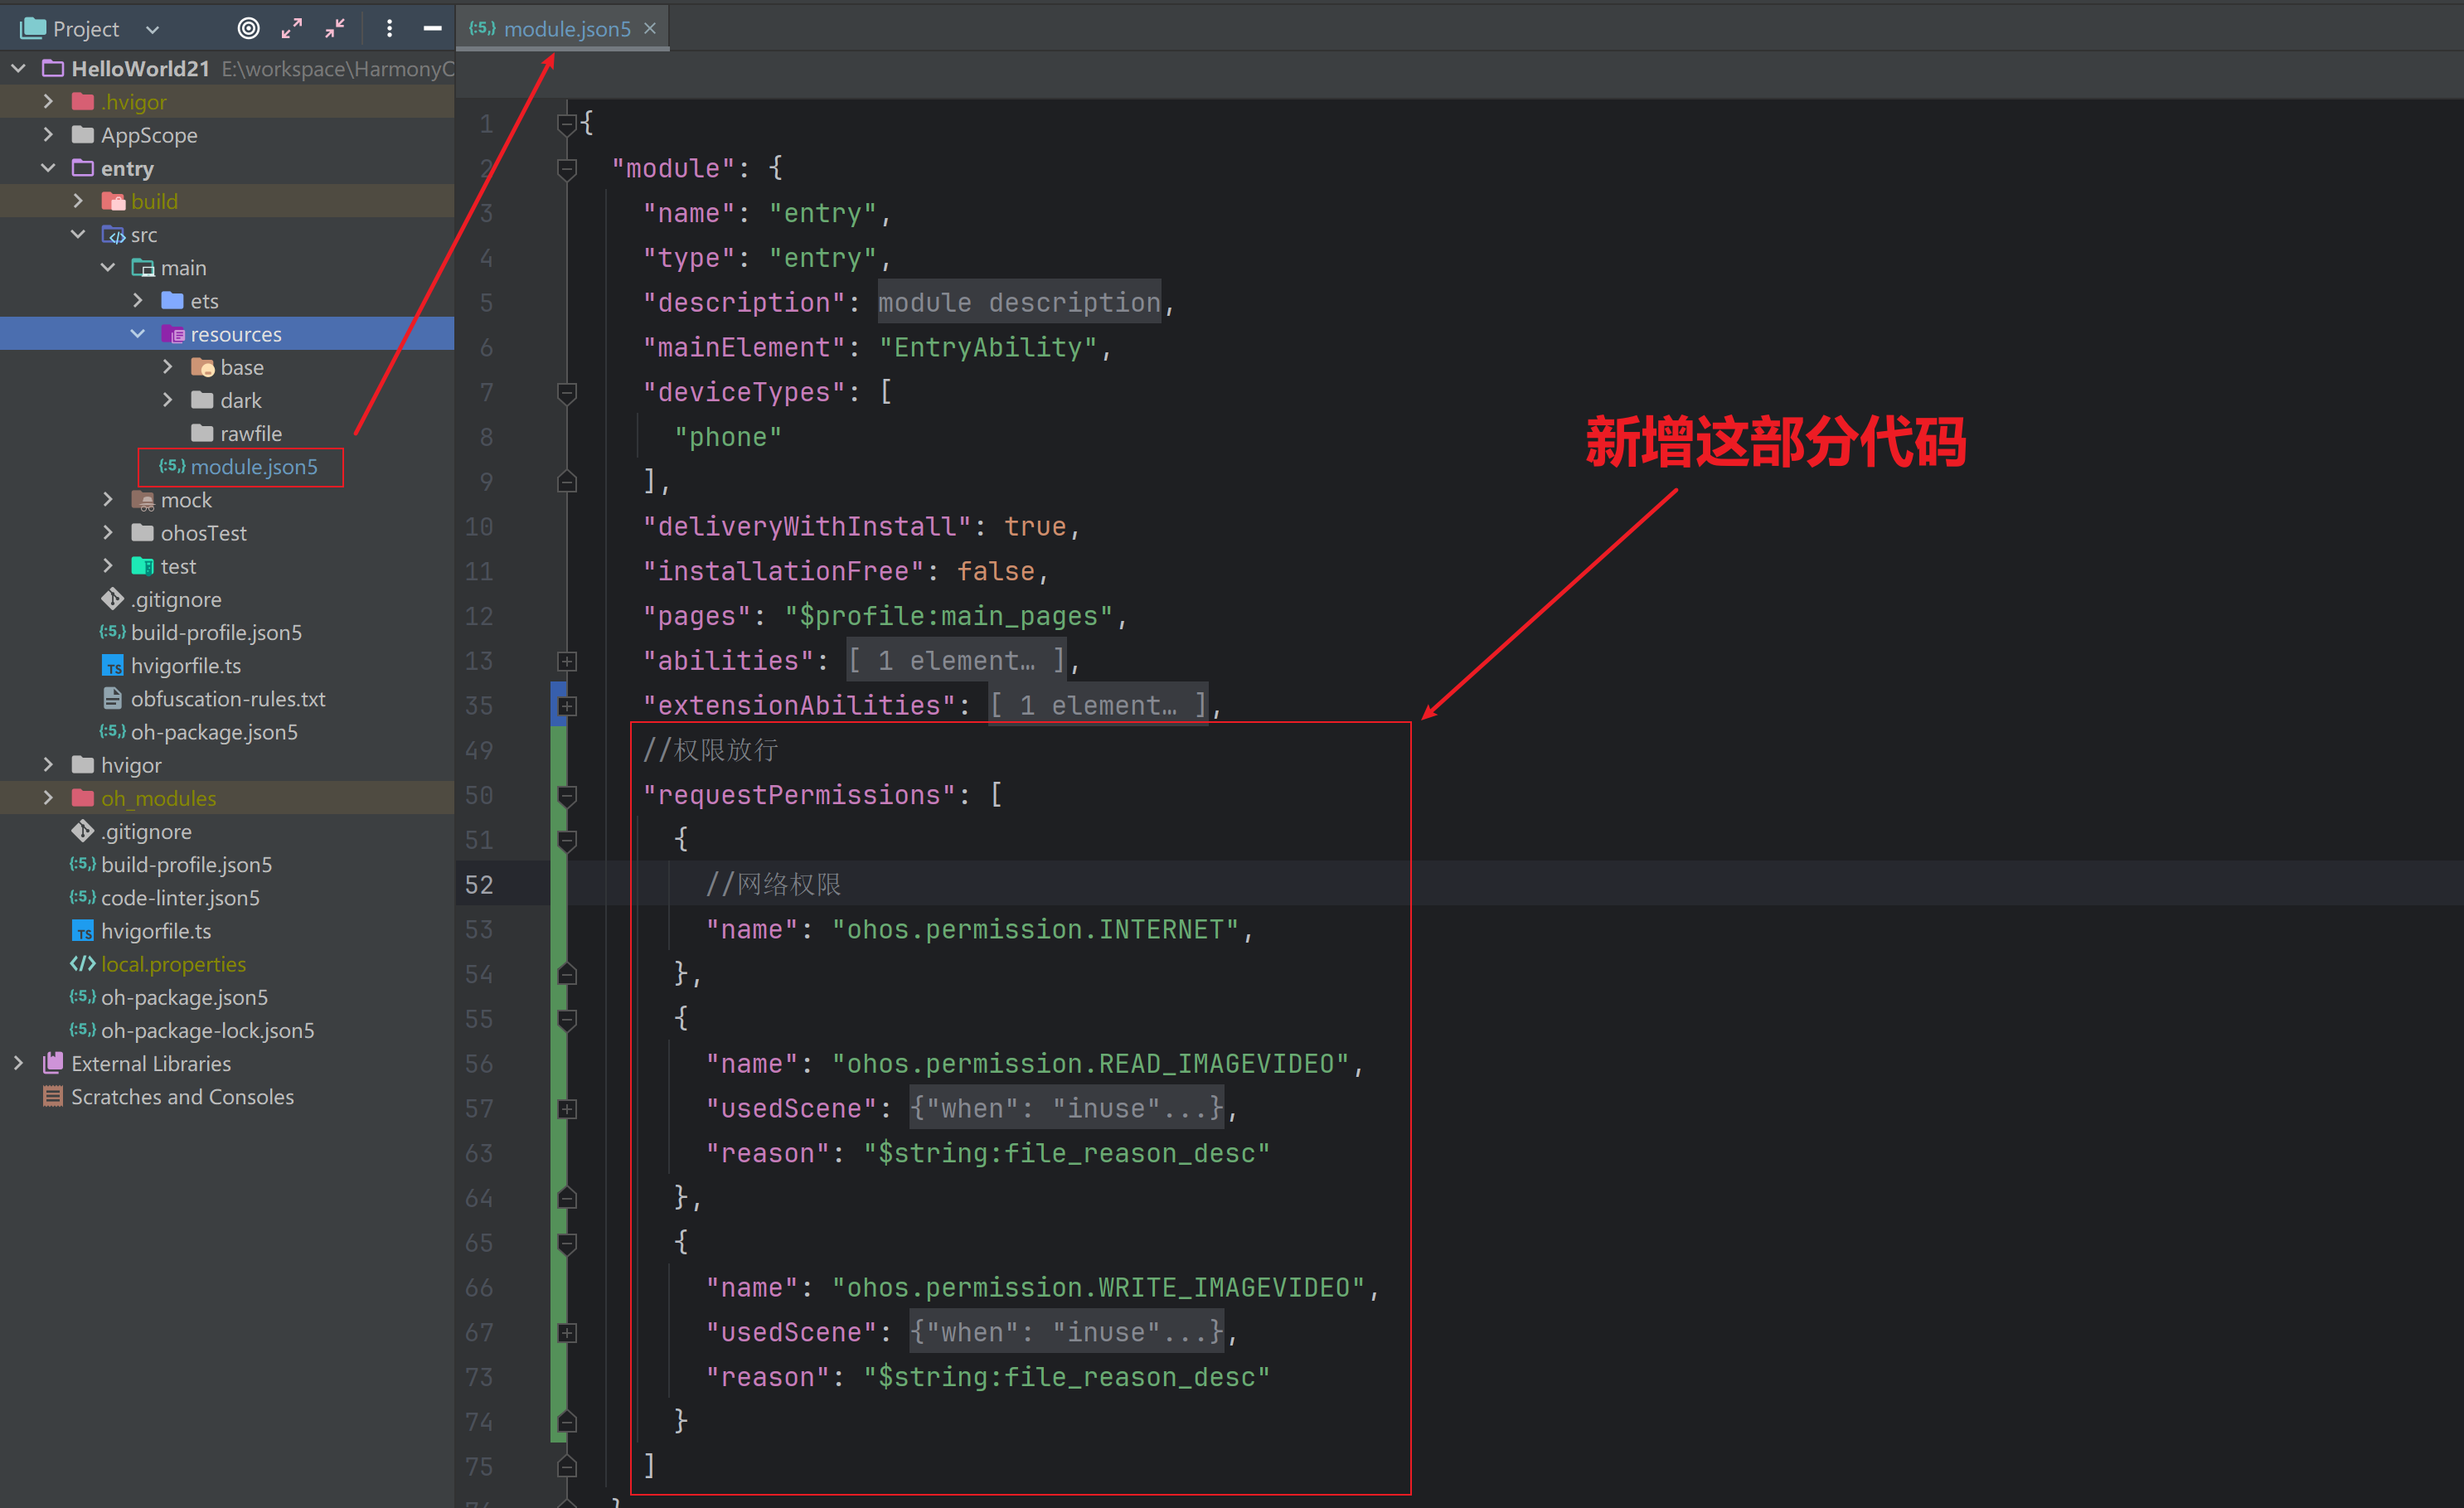Open Scratches and Consoles
Image resolution: width=2464 pixels, height=1508 pixels.
point(182,1097)
